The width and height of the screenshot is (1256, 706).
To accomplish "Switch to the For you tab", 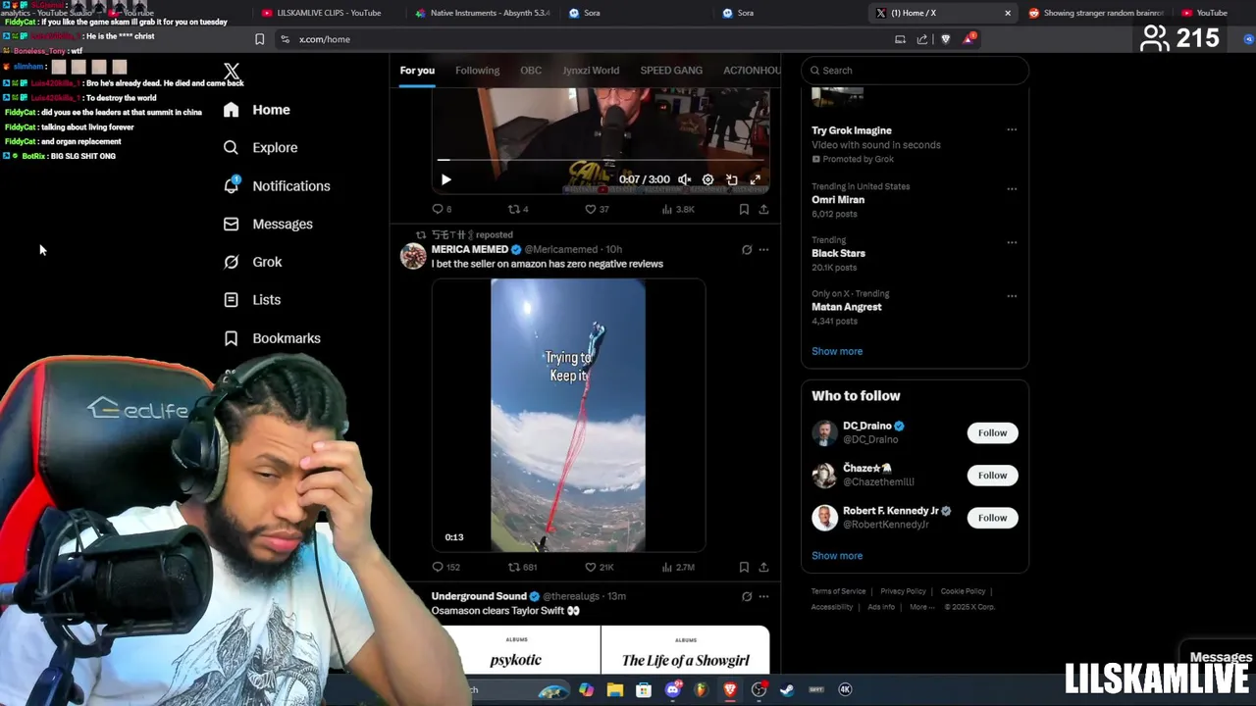I will (417, 71).
